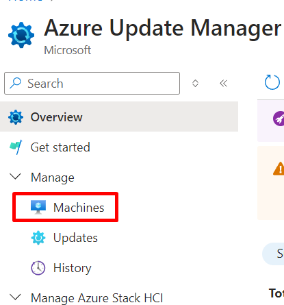Click the Get started flag icon

click(16, 147)
